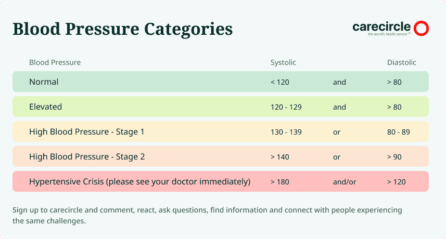The image size is (446, 239).
Task: Click the Normal category row
Action: pyautogui.click(x=221, y=82)
